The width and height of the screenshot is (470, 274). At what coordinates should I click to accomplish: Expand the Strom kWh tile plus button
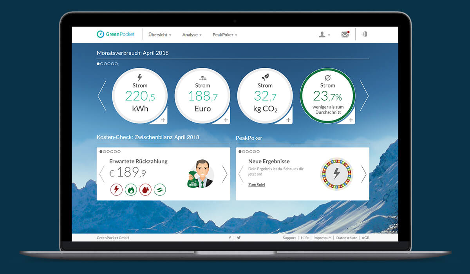coord(163,120)
